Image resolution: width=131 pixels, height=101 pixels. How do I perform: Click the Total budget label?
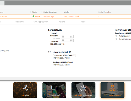tap(125, 36)
